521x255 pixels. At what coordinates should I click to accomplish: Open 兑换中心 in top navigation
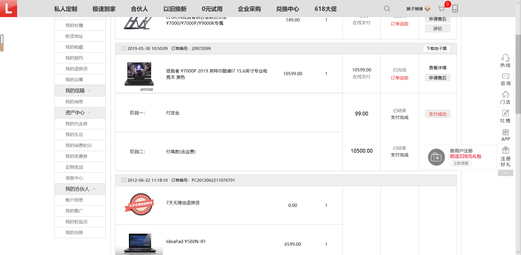288,9
